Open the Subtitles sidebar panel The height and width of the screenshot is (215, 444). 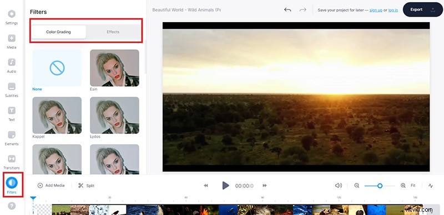[x=12, y=90]
